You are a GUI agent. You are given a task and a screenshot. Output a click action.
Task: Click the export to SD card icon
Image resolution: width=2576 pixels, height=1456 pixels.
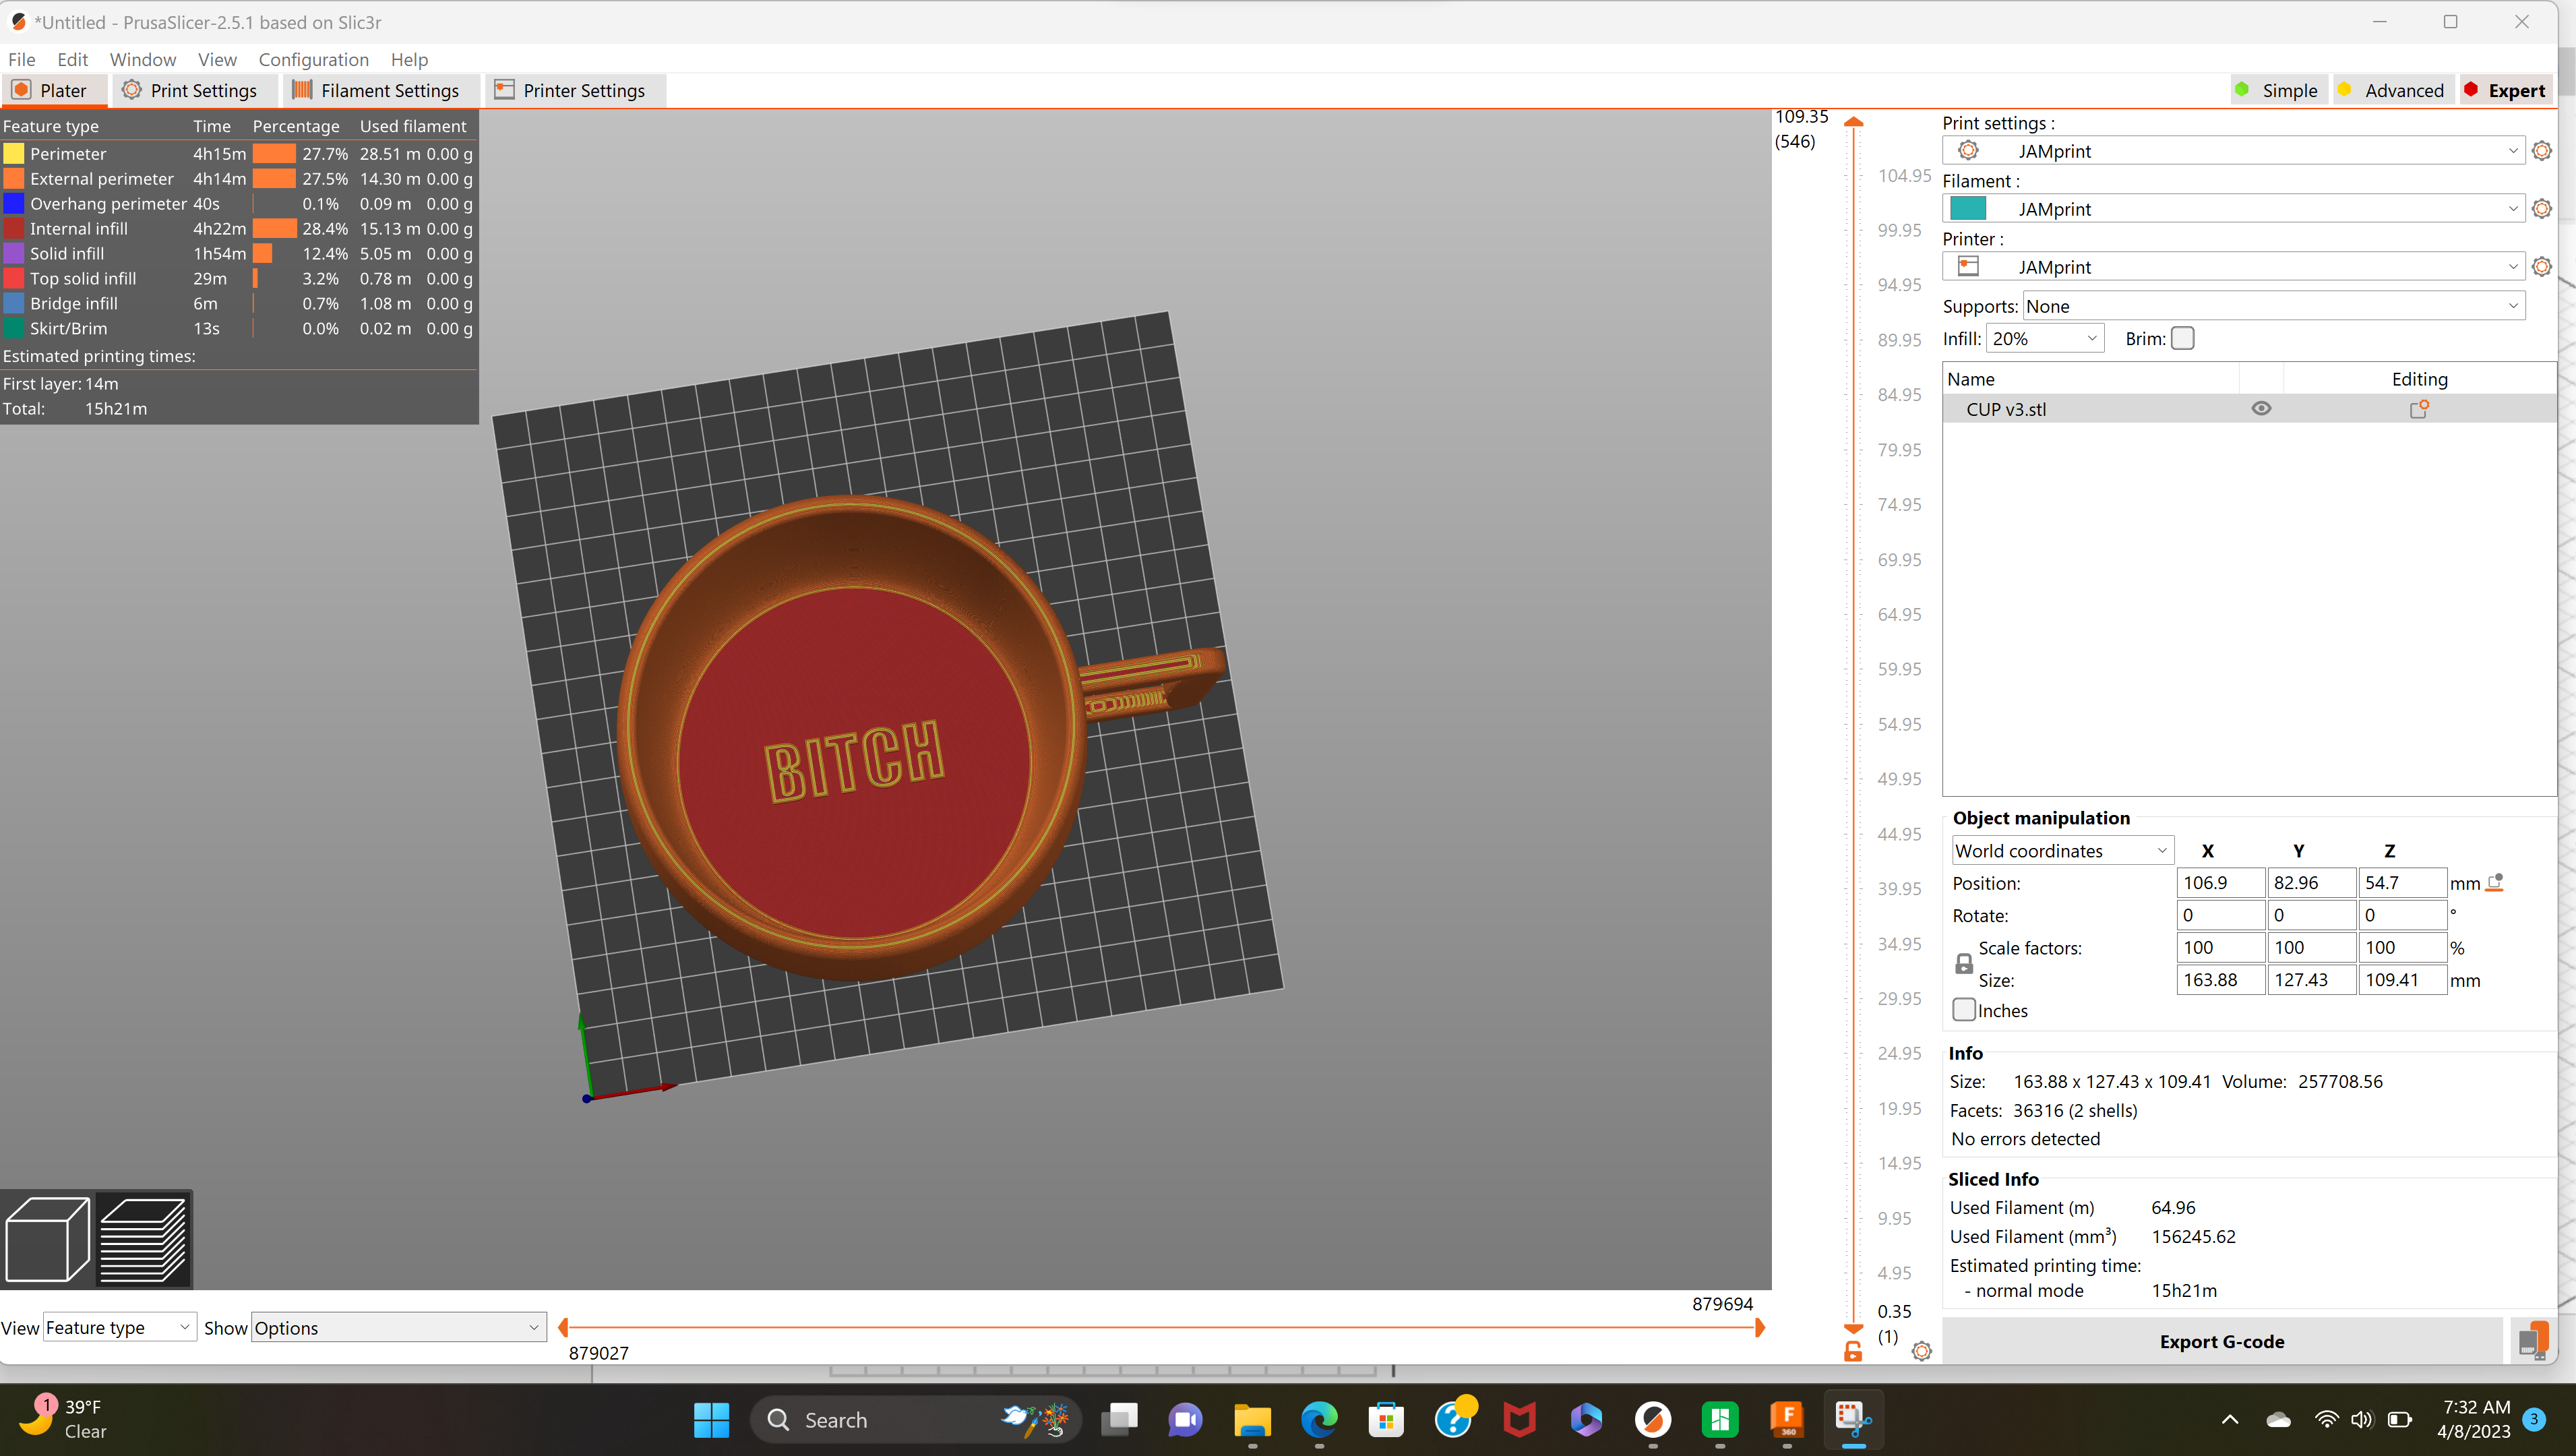2533,1341
